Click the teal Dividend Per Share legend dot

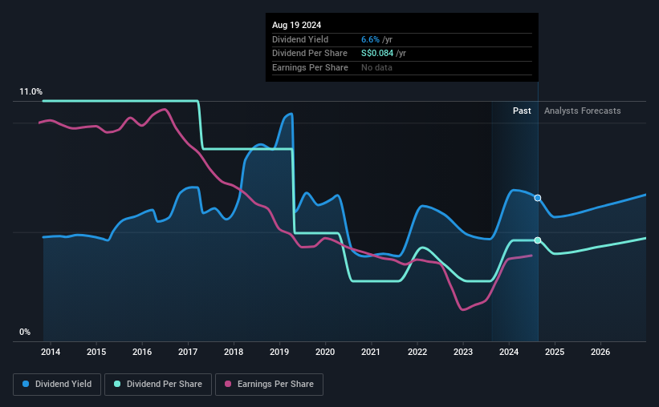[117, 384]
